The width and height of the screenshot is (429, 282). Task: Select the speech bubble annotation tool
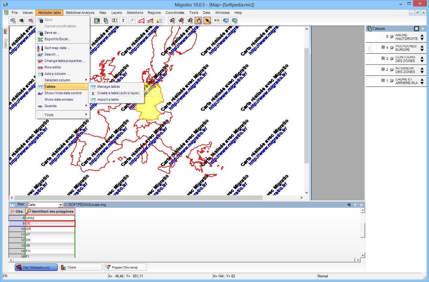[x=132, y=21]
